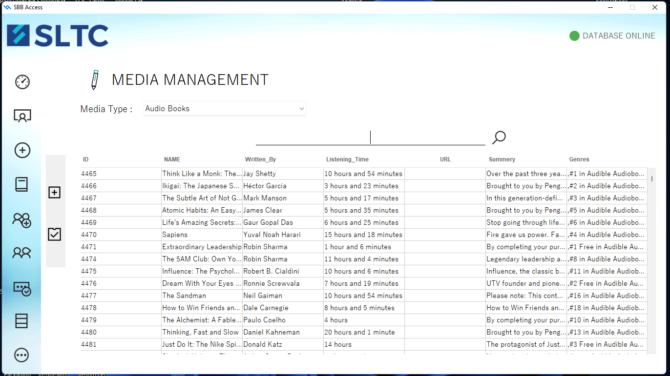
Task: Click the URL column header
Action: 445,159
